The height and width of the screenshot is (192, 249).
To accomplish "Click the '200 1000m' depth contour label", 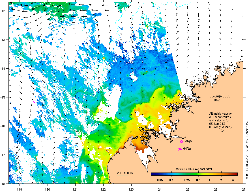I will [125, 173].
